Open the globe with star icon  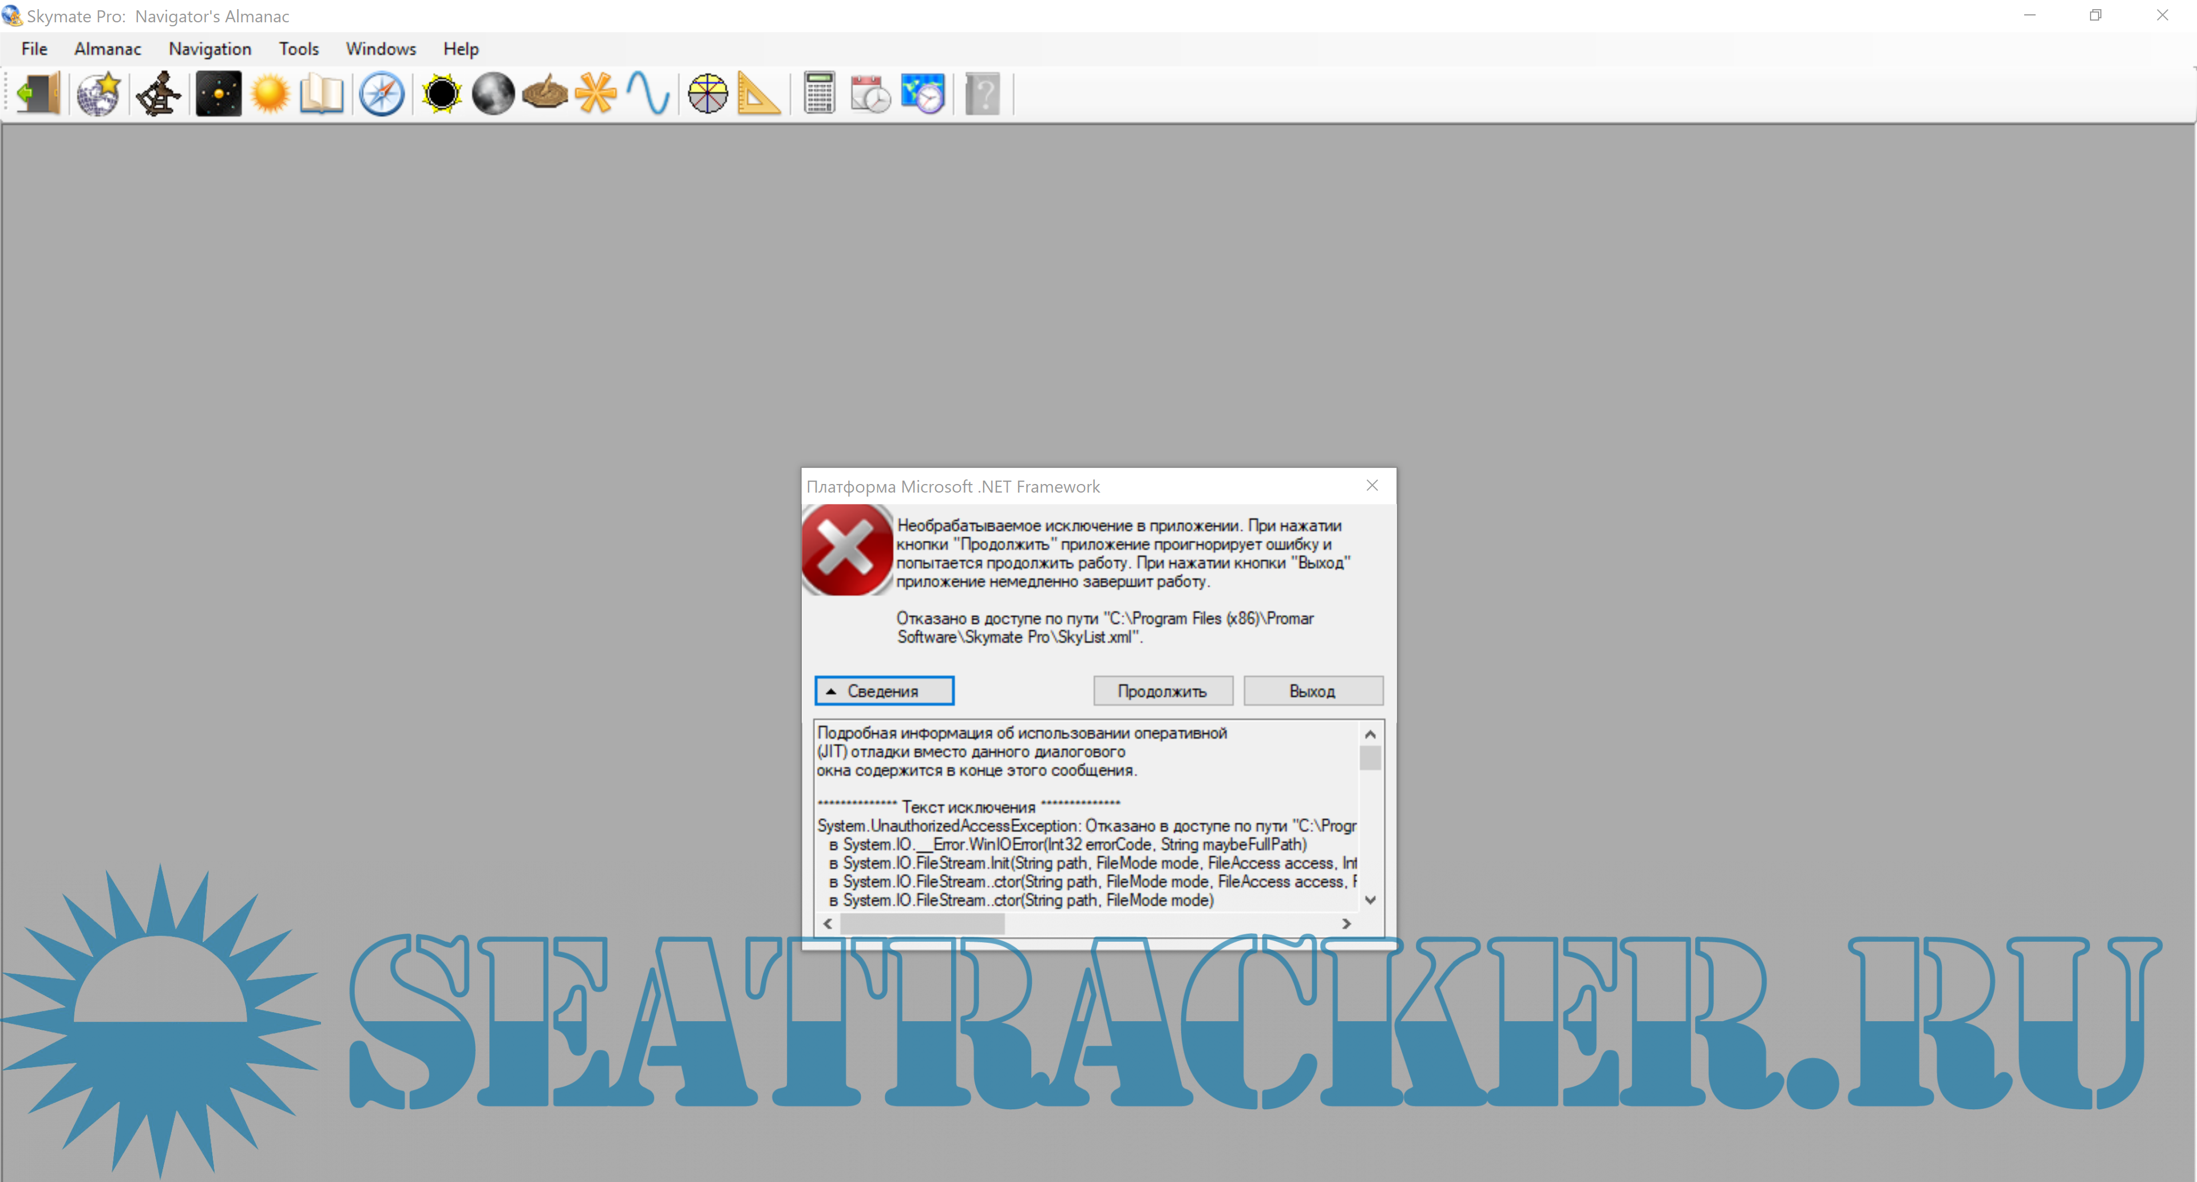click(98, 93)
